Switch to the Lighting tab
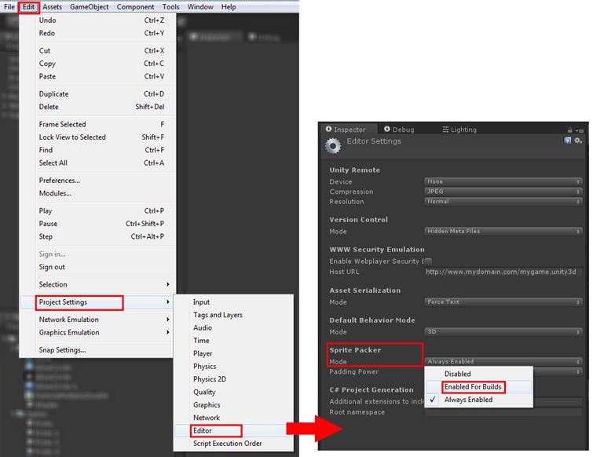Image resolution: width=593 pixels, height=457 pixels. 459,130
